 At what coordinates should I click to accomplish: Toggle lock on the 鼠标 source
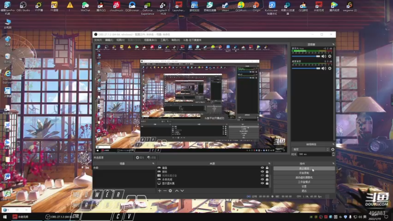[x=267, y=171]
